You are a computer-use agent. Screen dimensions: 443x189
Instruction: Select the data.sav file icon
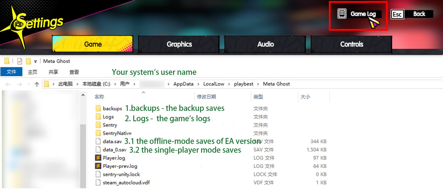[98, 141]
